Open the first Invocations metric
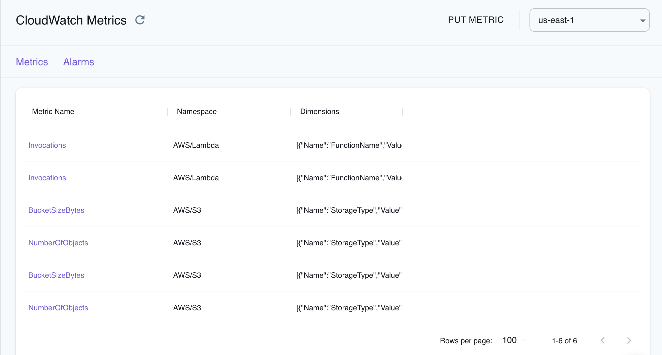This screenshot has height=355, width=662. pos(47,145)
